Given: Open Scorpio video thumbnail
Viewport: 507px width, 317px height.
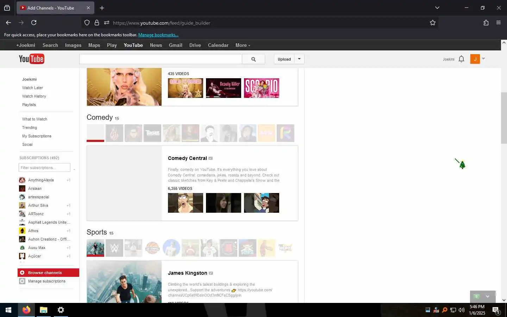Looking at the screenshot, I should pyautogui.click(x=262, y=88).
